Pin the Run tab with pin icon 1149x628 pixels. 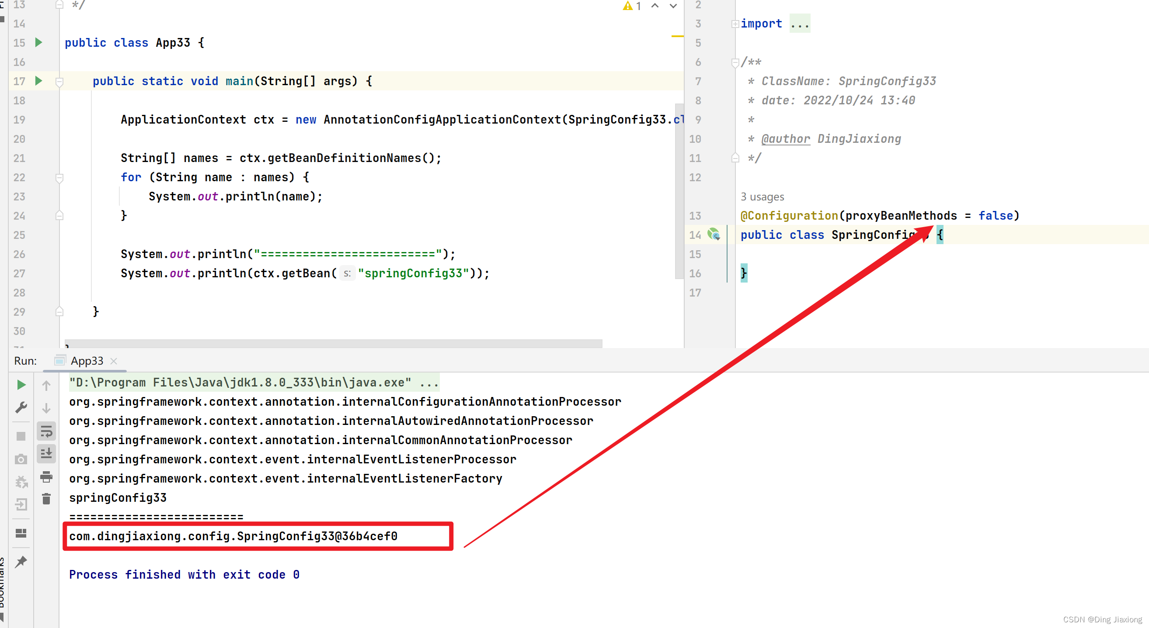pyautogui.click(x=21, y=562)
